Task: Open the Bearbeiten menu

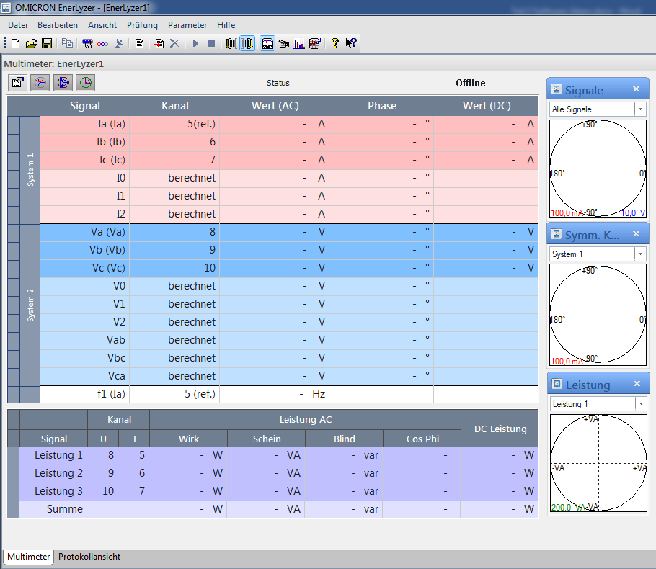Action: click(x=58, y=25)
